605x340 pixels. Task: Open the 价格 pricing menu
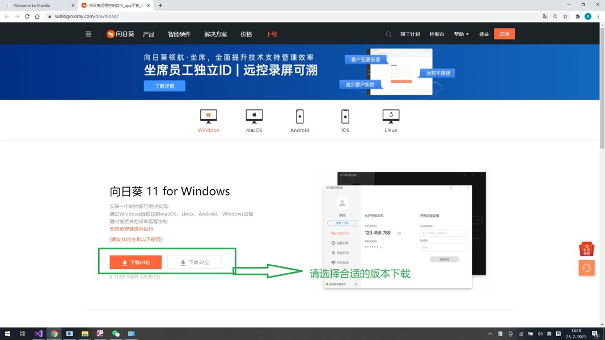(x=246, y=35)
